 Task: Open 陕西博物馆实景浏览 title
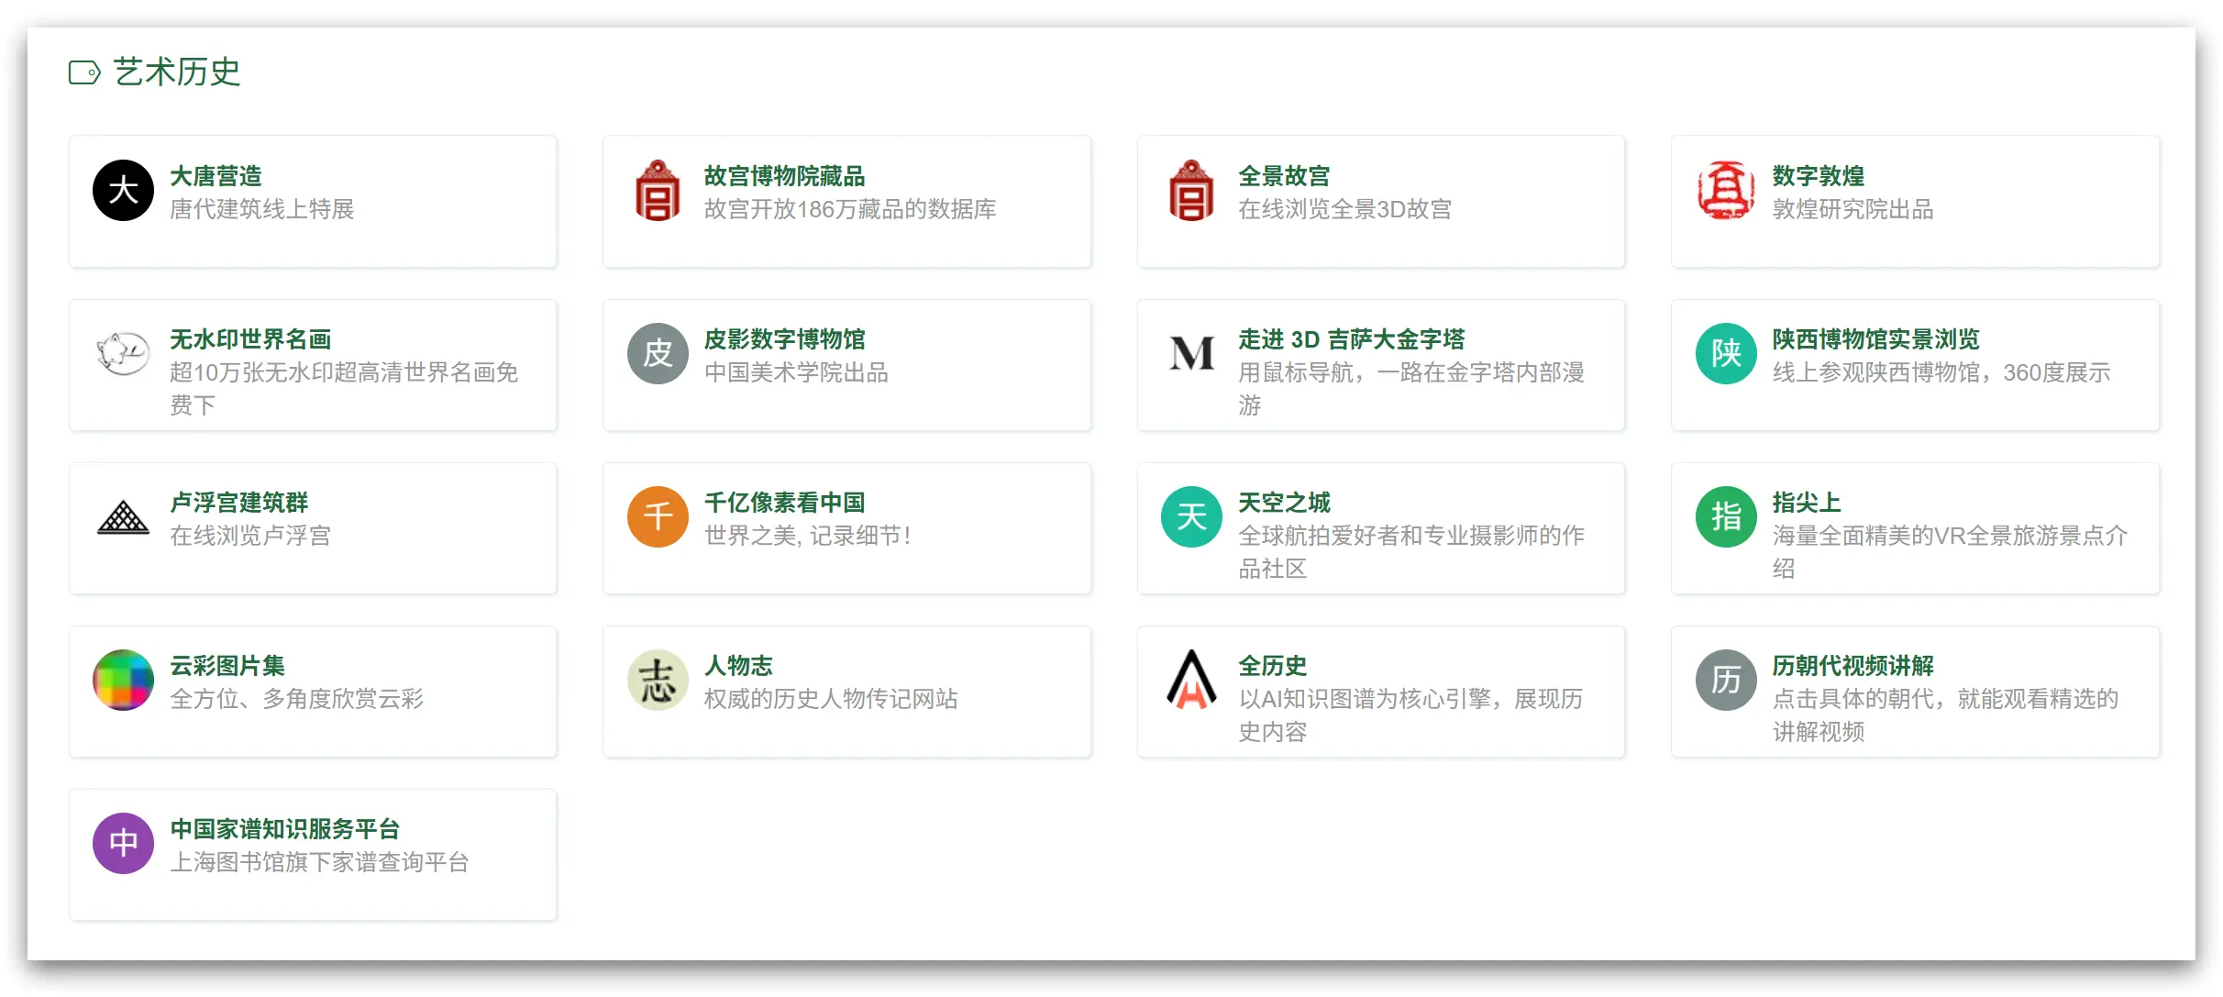1876,339
